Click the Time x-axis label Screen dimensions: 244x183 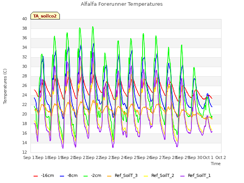216,164
